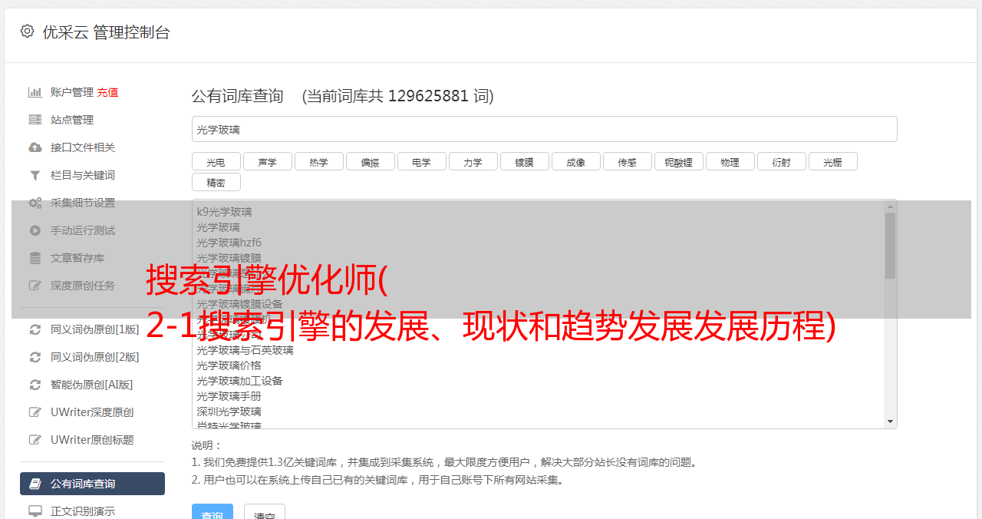The height and width of the screenshot is (519, 982).
Task: Select the 铌酸锂 tag
Action: tap(678, 162)
